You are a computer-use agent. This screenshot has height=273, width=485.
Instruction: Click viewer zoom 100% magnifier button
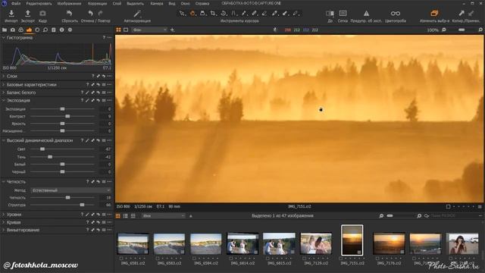pos(444,30)
